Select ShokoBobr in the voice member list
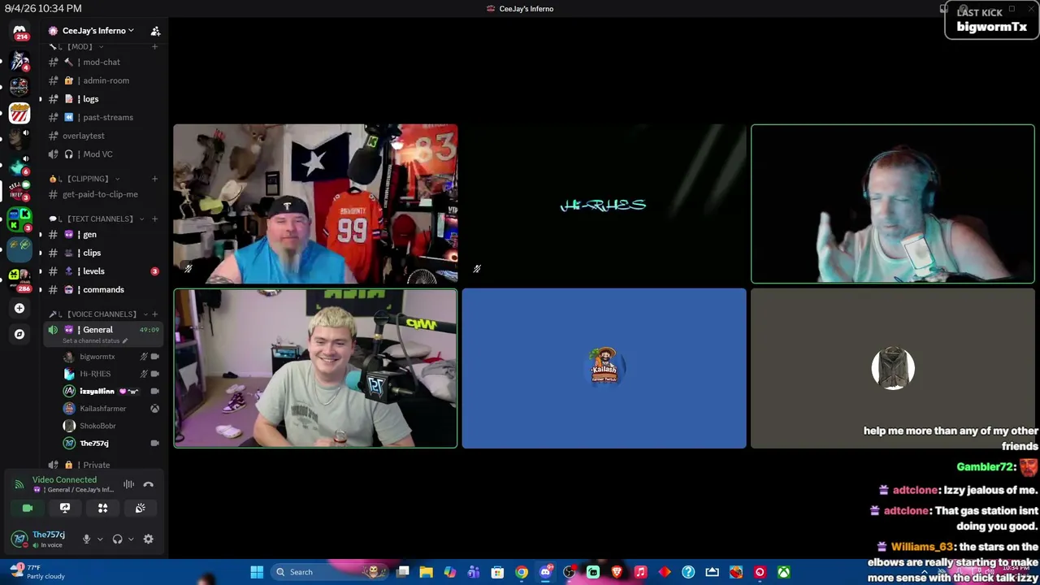1040x585 pixels. tap(111, 426)
